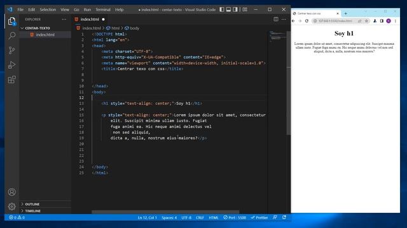Close the Centrar texo con css browser tab
This screenshot has height=228, width=407.
coord(338,13)
